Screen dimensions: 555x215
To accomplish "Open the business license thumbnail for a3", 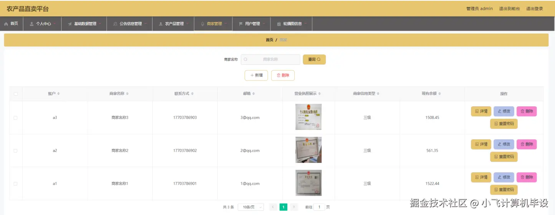I will coord(308,117).
